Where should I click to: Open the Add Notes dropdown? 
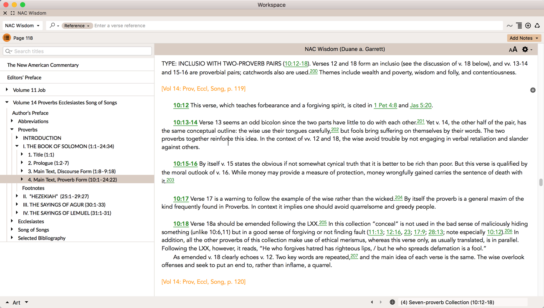(524, 38)
